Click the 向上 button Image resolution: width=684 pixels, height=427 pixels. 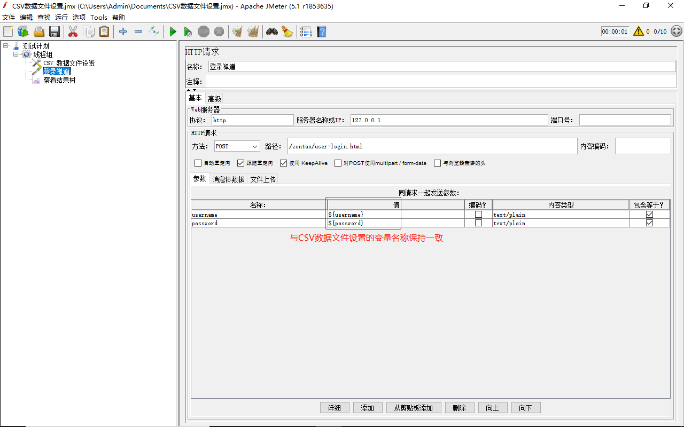tap(493, 408)
